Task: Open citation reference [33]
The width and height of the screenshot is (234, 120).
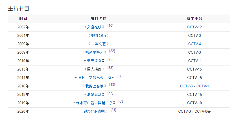Action: click(x=110, y=68)
